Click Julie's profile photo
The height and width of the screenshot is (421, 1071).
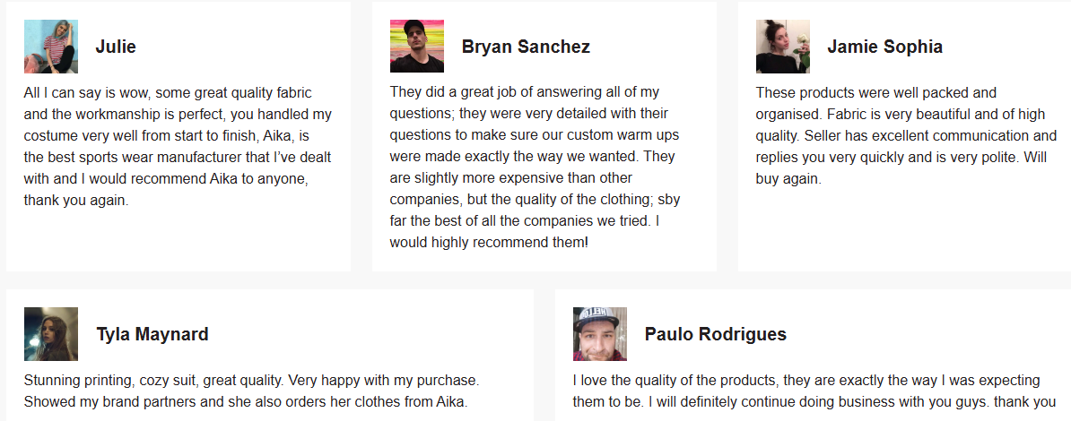point(50,47)
